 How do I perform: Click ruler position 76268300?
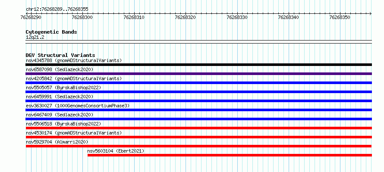(82, 18)
